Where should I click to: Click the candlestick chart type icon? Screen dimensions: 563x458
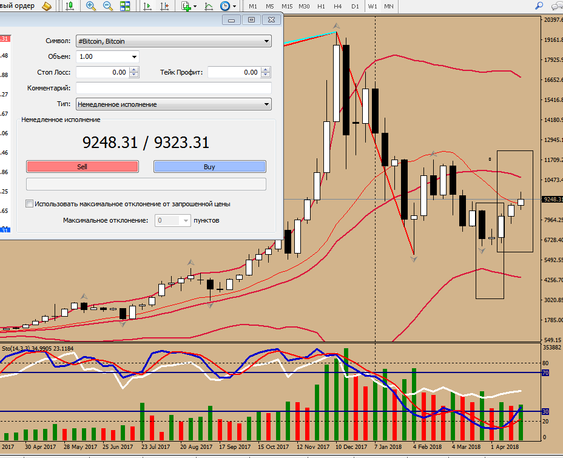point(70,6)
